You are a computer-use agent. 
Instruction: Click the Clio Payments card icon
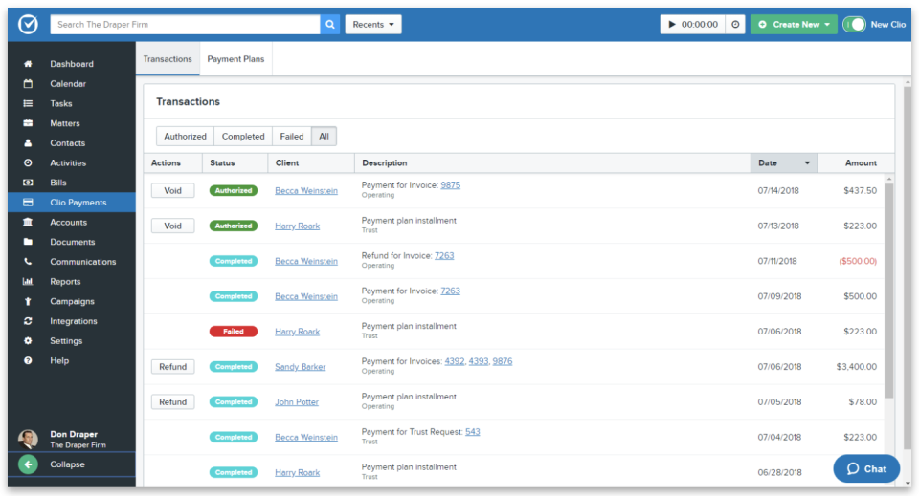tap(28, 203)
